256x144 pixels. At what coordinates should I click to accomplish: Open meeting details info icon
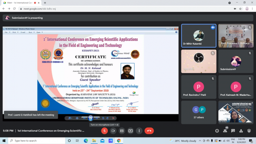(217, 131)
